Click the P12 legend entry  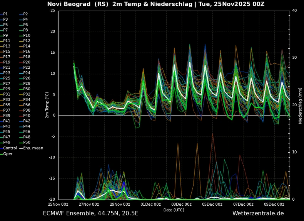tap(25, 41)
